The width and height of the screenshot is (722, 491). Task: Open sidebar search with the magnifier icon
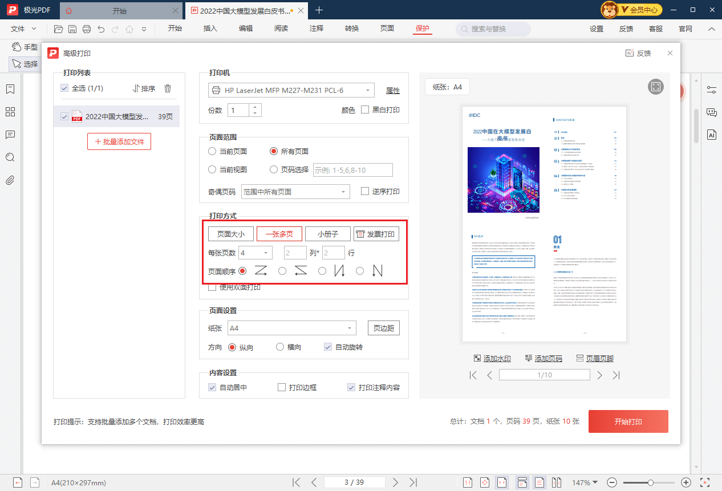click(x=10, y=157)
